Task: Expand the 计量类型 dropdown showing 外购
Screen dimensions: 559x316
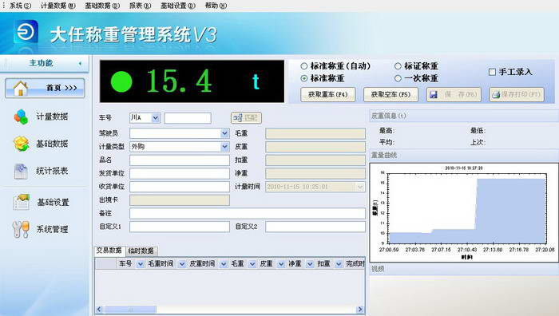Action: [224, 146]
